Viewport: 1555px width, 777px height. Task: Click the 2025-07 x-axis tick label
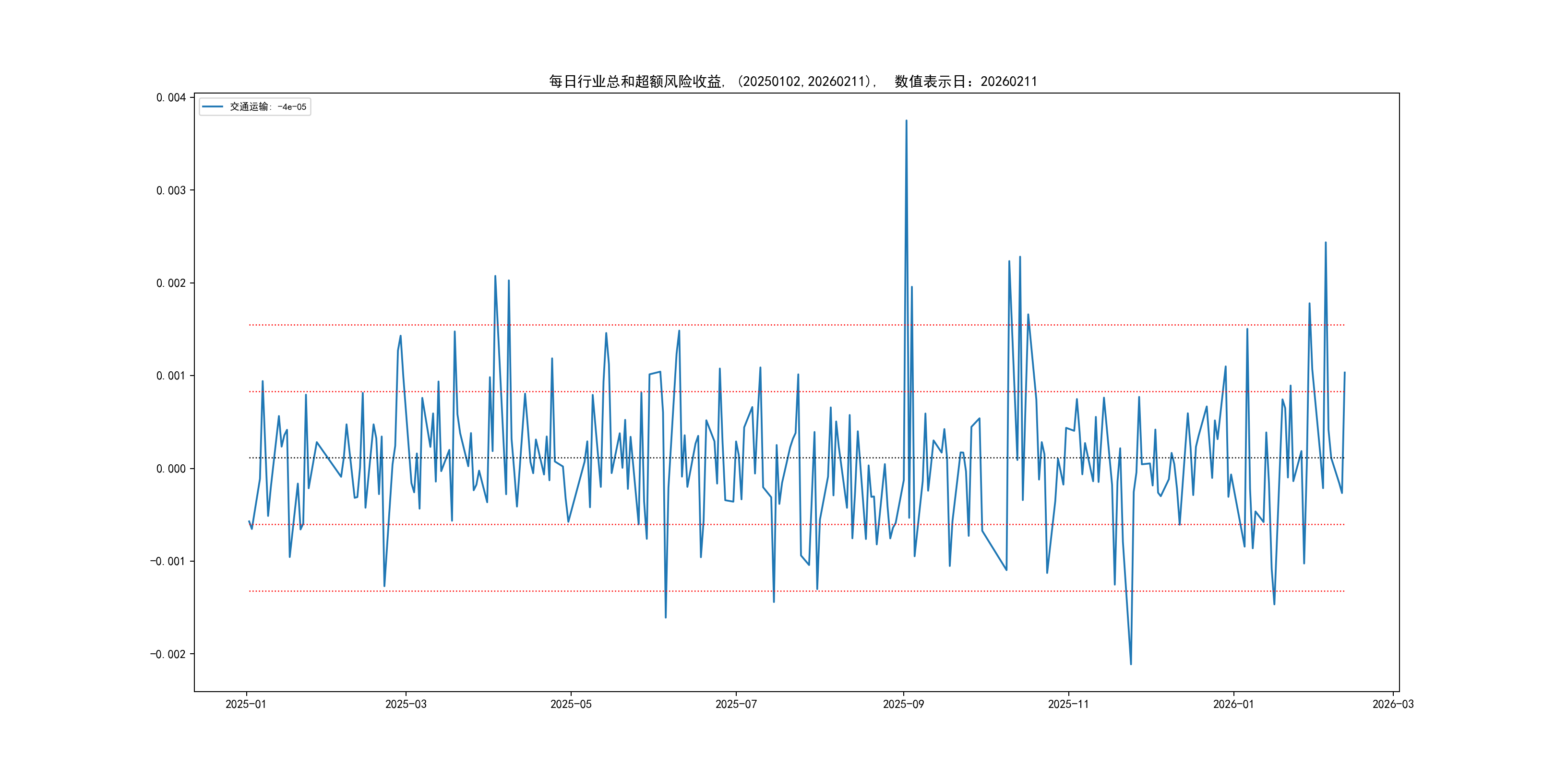pos(736,704)
